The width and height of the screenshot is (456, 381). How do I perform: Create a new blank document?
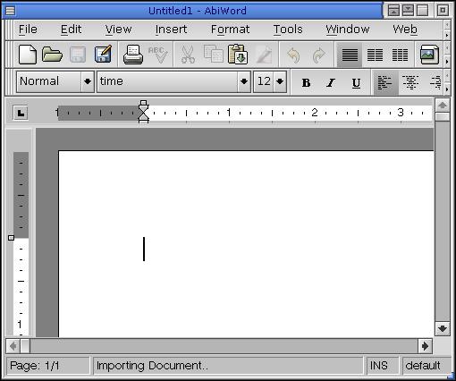click(28, 55)
